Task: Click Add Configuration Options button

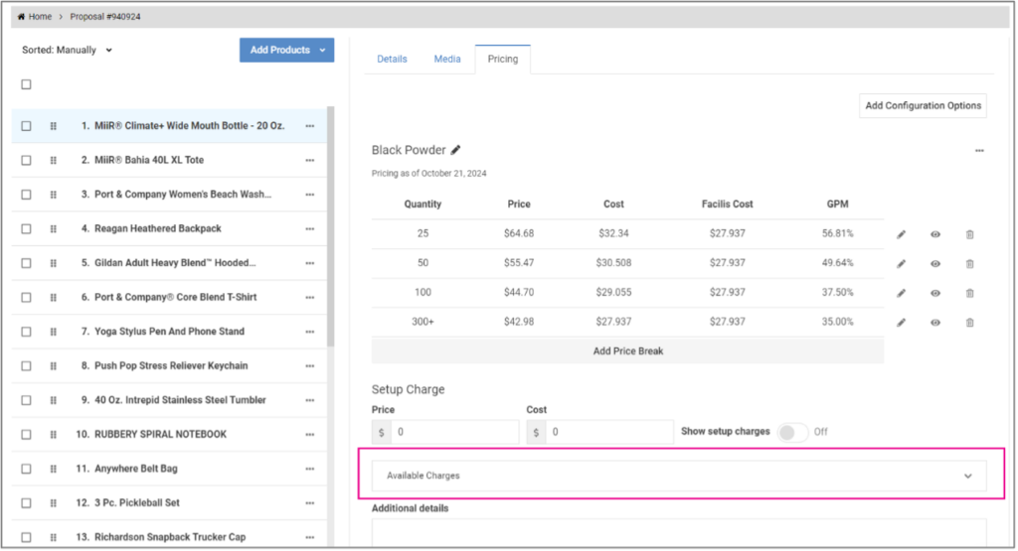Action: tap(924, 106)
